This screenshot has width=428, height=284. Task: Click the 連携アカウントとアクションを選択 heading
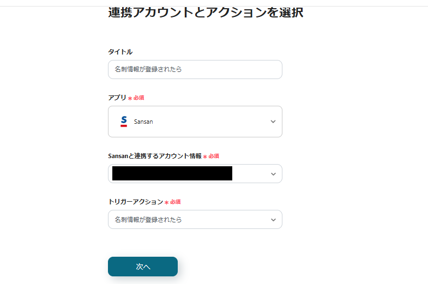pyautogui.click(x=206, y=13)
